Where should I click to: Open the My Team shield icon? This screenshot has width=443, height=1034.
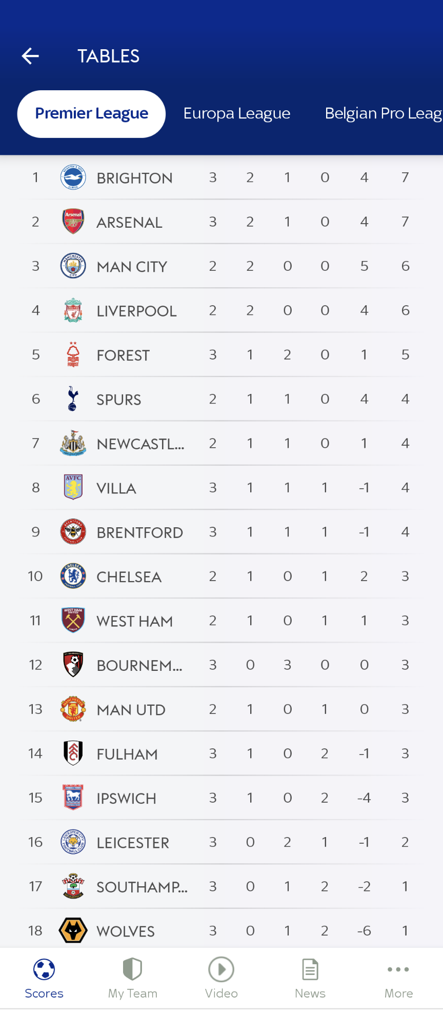[132, 969]
